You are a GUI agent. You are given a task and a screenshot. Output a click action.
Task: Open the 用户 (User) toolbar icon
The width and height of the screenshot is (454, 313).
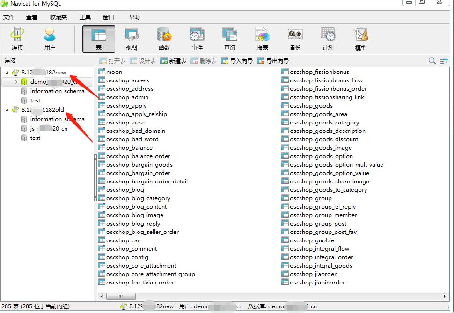point(50,38)
